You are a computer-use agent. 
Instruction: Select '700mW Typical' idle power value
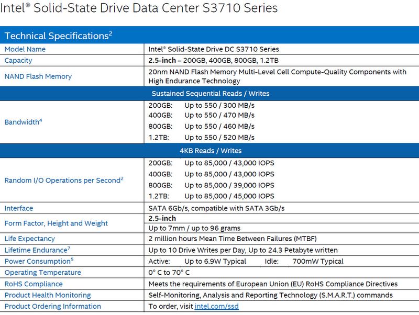pos(318,261)
